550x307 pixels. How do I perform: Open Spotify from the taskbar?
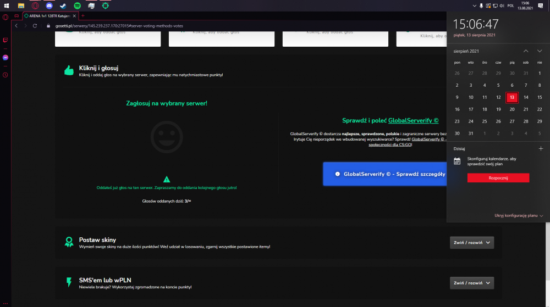point(77,5)
